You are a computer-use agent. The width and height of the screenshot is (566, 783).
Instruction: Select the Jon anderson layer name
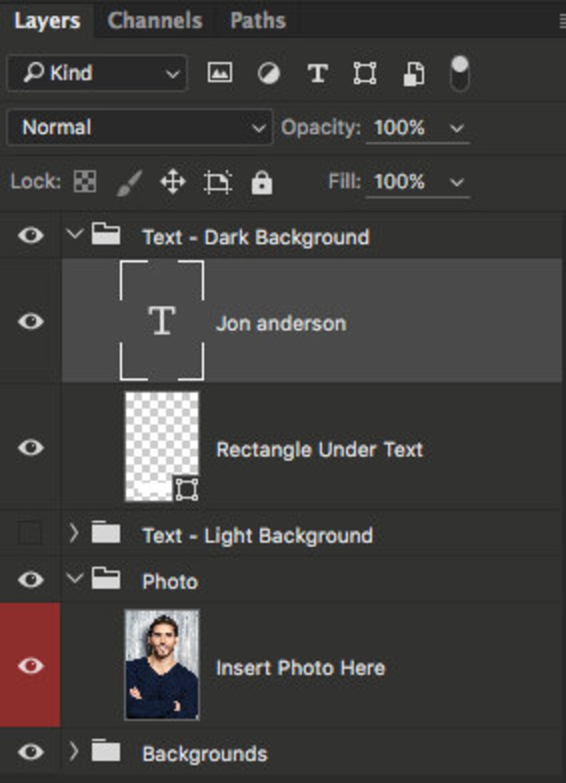pyautogui.click(x=282, y=323)
